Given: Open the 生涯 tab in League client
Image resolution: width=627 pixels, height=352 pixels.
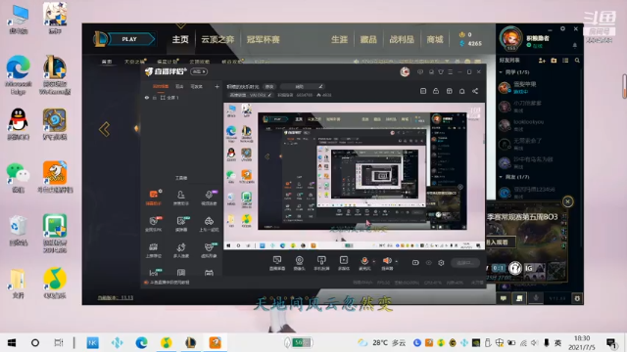Looking at the screenshot, I should coord(339,39).
